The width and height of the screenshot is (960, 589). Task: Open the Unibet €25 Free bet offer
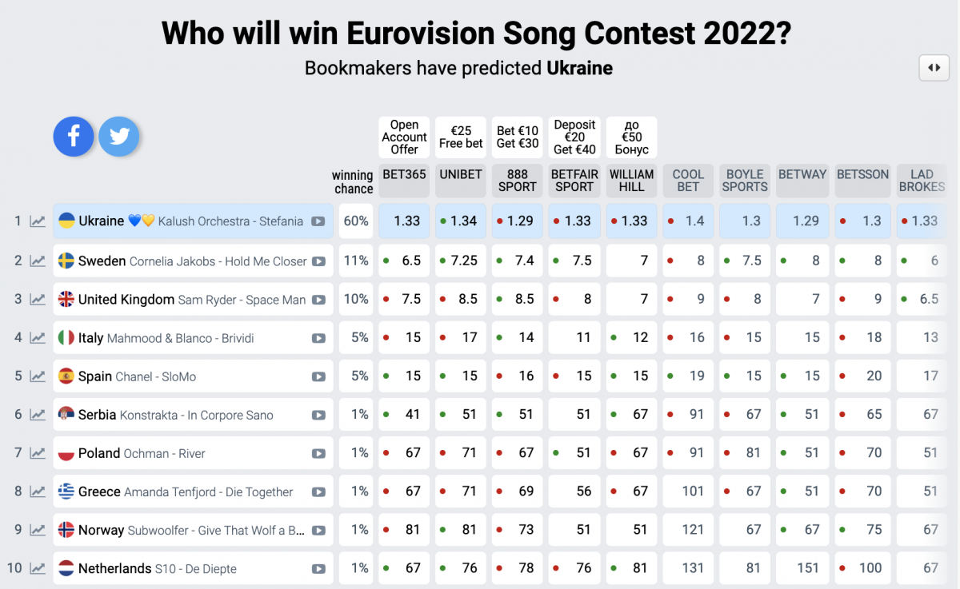coord(461,137)
